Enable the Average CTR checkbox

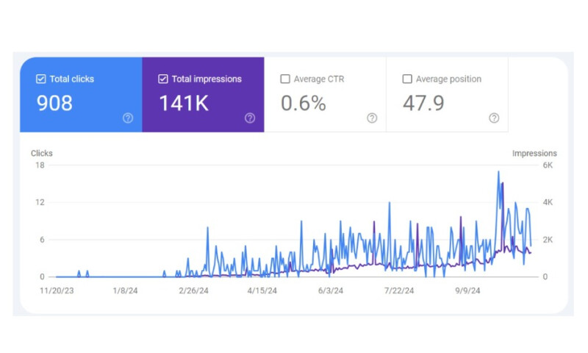[x=285, y=79]
